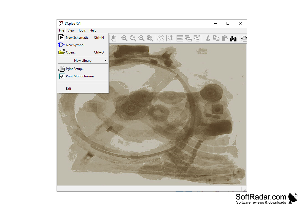The image size is (304, 211).
Task: Click the Autorange waveform plot icon
Action: (x=161, y=38)
